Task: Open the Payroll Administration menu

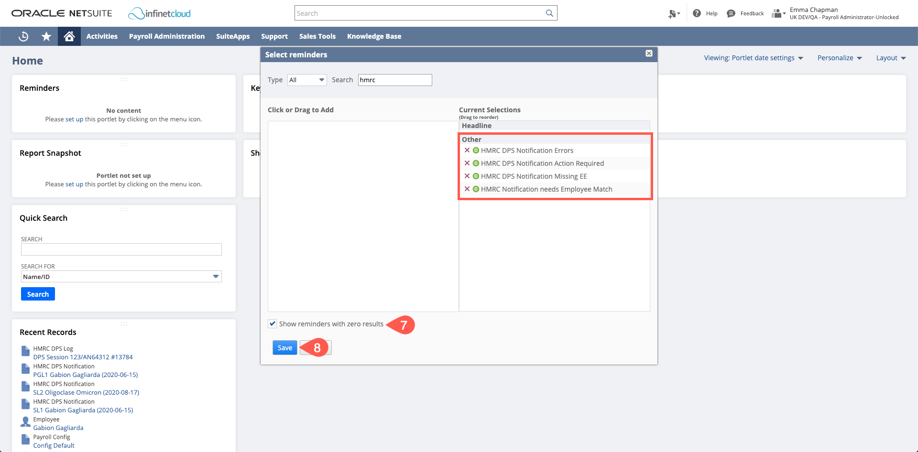Action: point(166,36)
